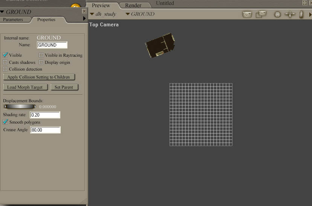Enable Collision detection
312x206 pixels.
5,69
